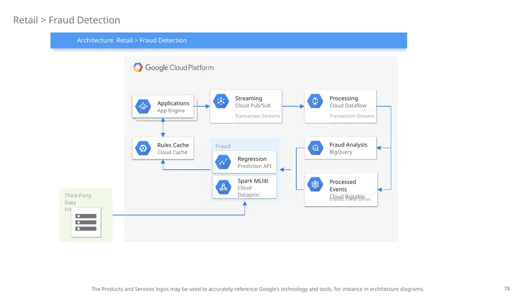Click the 'Cloud Pub/Sub' subtitle
The height and width of the screenshot is (299, 531).
pos(253,105)
